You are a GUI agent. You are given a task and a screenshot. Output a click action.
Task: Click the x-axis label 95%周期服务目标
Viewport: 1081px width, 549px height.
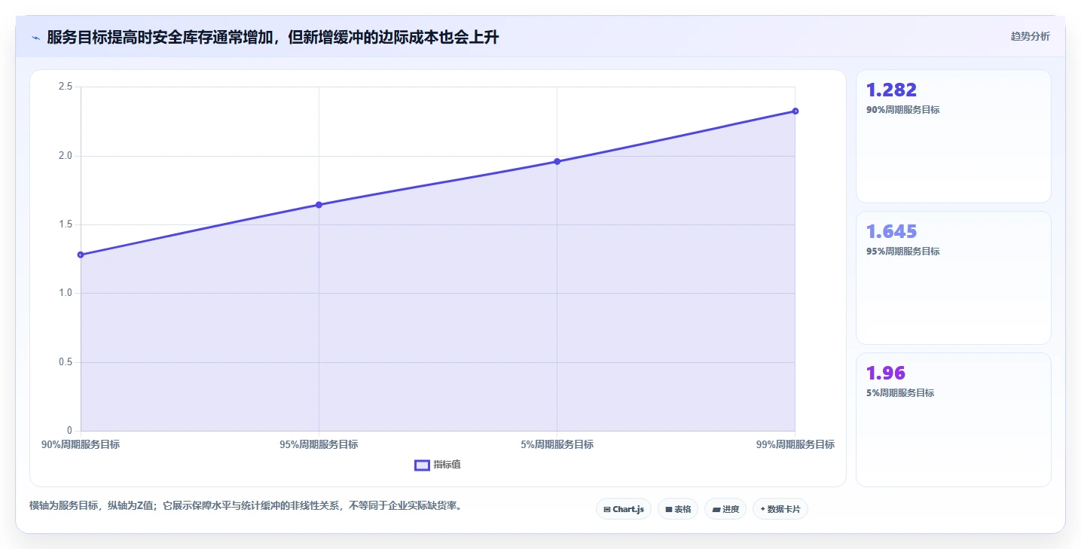click(x=319, y=444)
